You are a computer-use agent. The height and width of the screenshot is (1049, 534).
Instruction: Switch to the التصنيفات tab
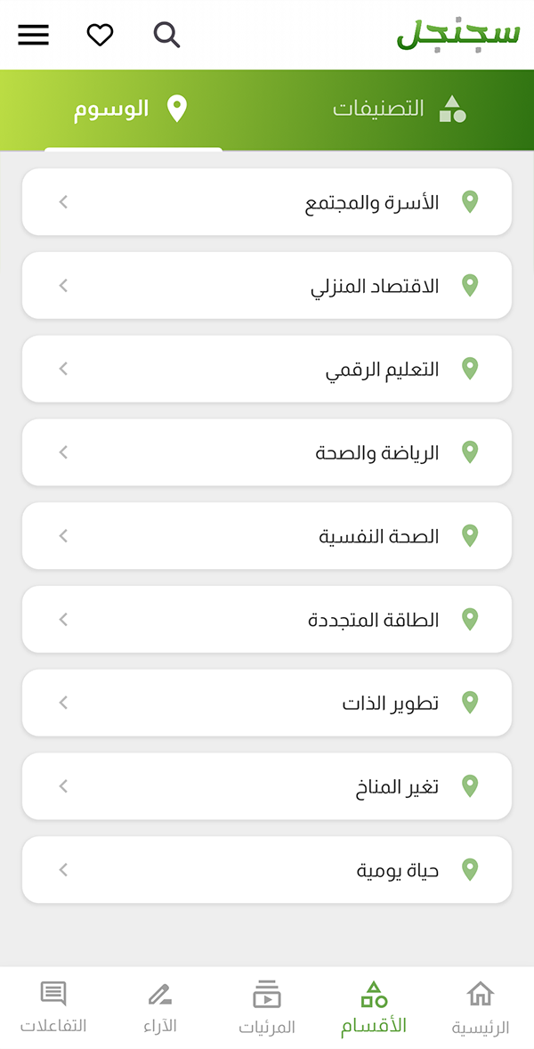[x=400, y=109]
